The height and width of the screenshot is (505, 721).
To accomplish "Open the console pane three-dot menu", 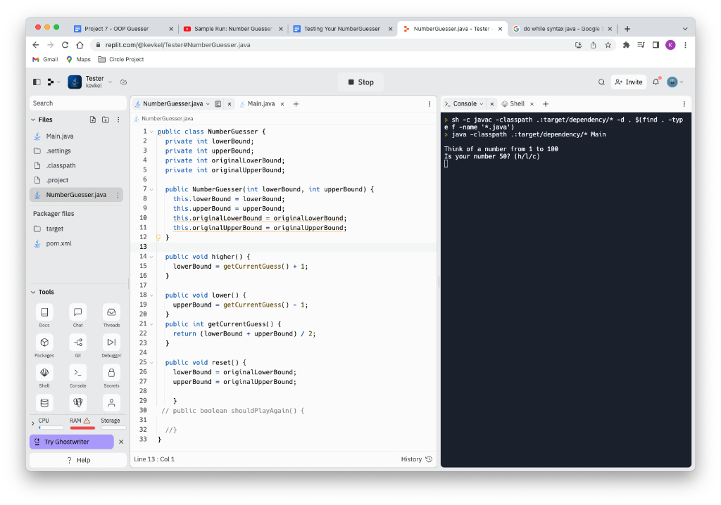I will click(684, 104).
